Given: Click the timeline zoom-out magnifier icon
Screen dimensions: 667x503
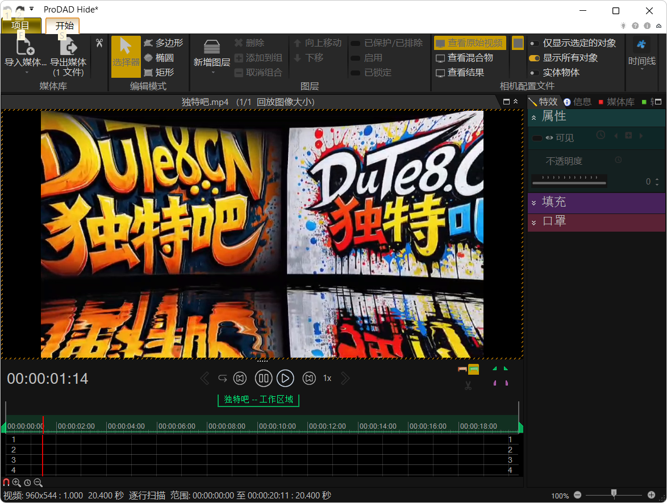Looking at the screenshot, I should pyautogui.click(x=38, y=483).
